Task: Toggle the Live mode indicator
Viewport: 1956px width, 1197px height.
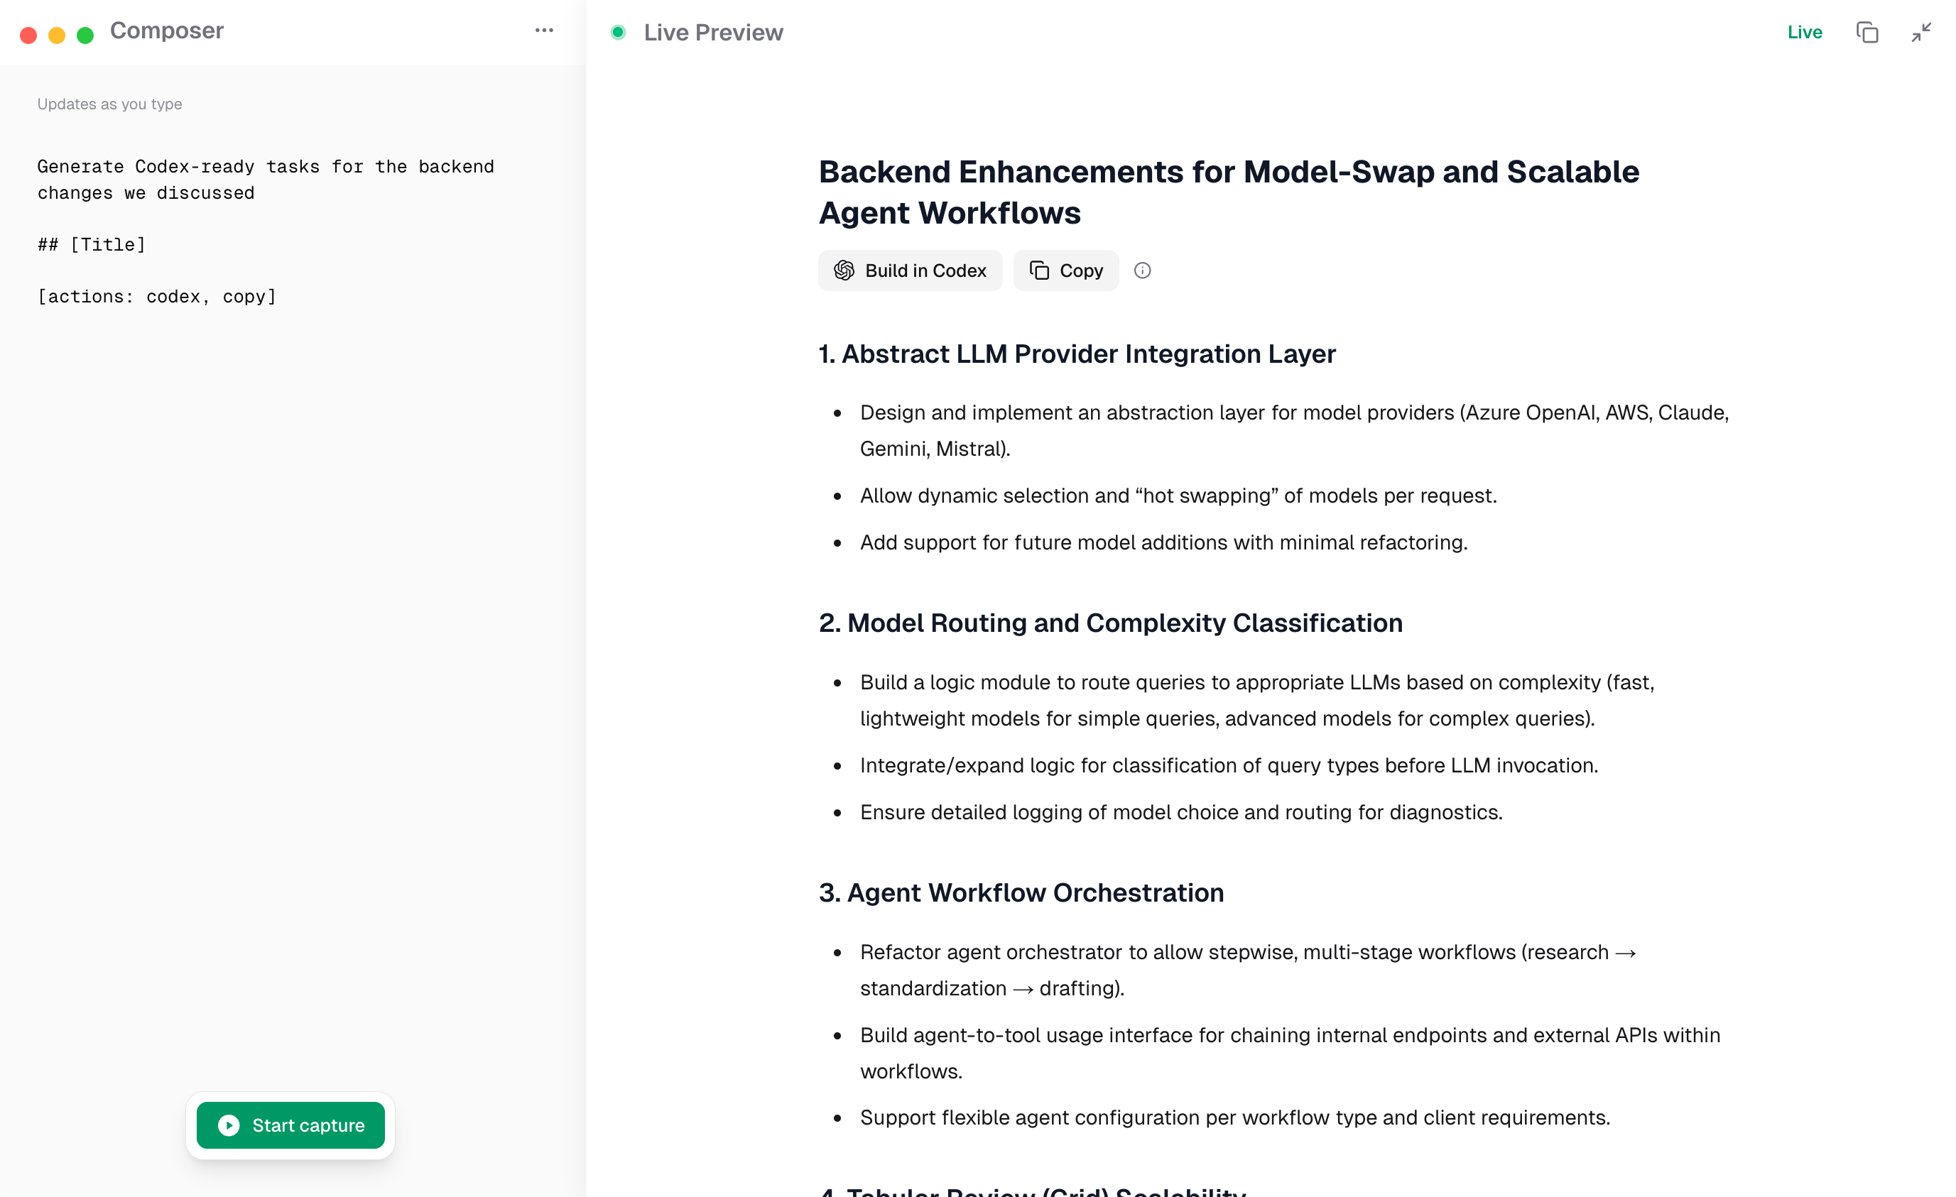Action: 1805,33
